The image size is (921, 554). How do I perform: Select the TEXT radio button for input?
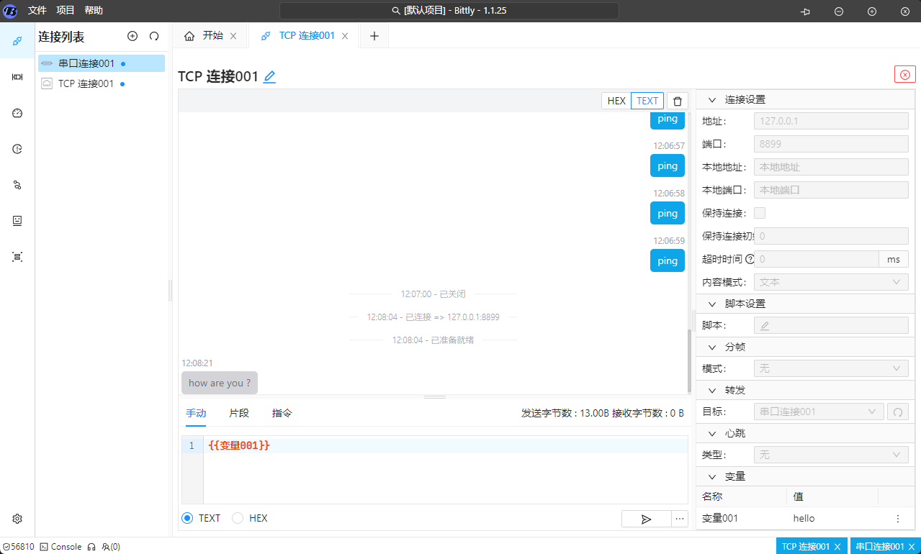(188, 518)
